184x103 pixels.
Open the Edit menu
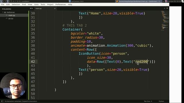(8, 5)
